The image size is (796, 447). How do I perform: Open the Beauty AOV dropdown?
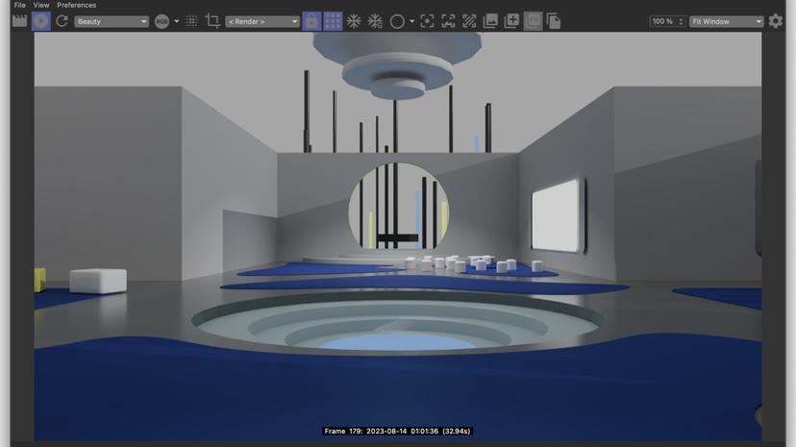tap(112, 21)
